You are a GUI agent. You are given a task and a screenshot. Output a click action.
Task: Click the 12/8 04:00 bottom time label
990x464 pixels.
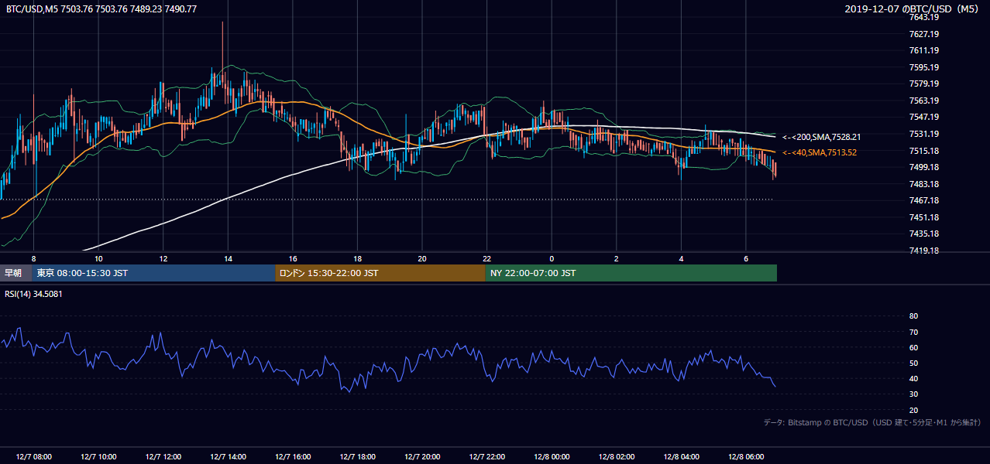click(x=681, y=456)
